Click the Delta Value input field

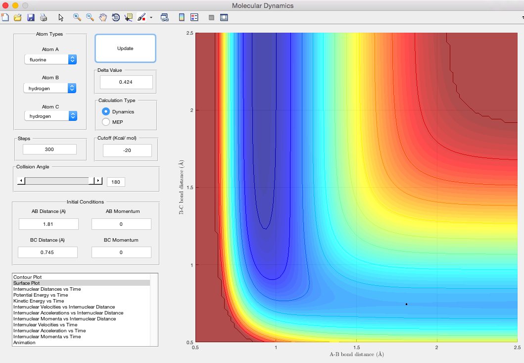click(126, 82)
